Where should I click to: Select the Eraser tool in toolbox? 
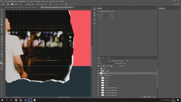tap(2, 34)
